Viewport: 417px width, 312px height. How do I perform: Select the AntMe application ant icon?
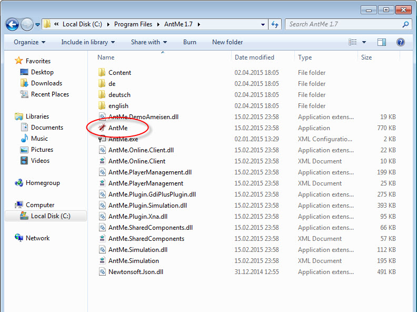102,128
